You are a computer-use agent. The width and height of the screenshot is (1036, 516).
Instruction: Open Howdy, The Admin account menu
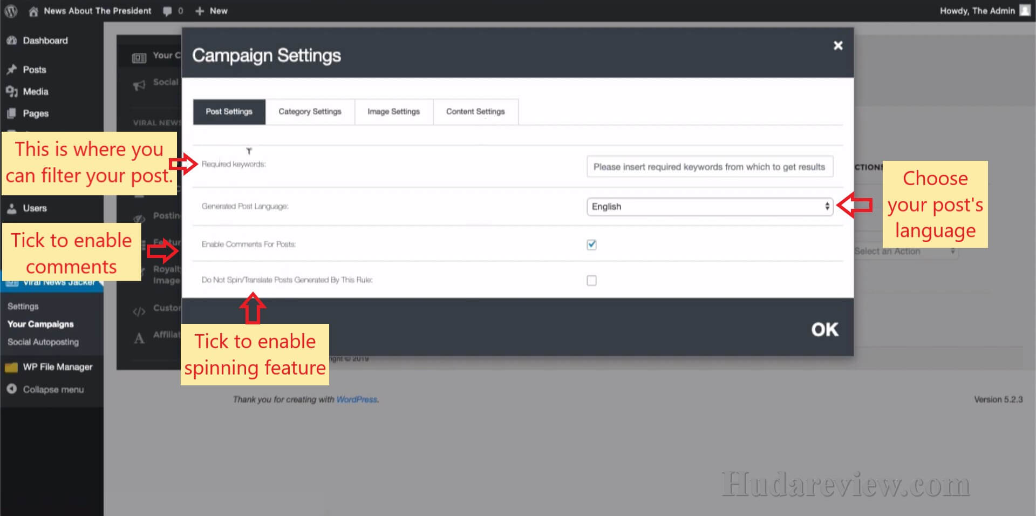click(x=977, y=11)
